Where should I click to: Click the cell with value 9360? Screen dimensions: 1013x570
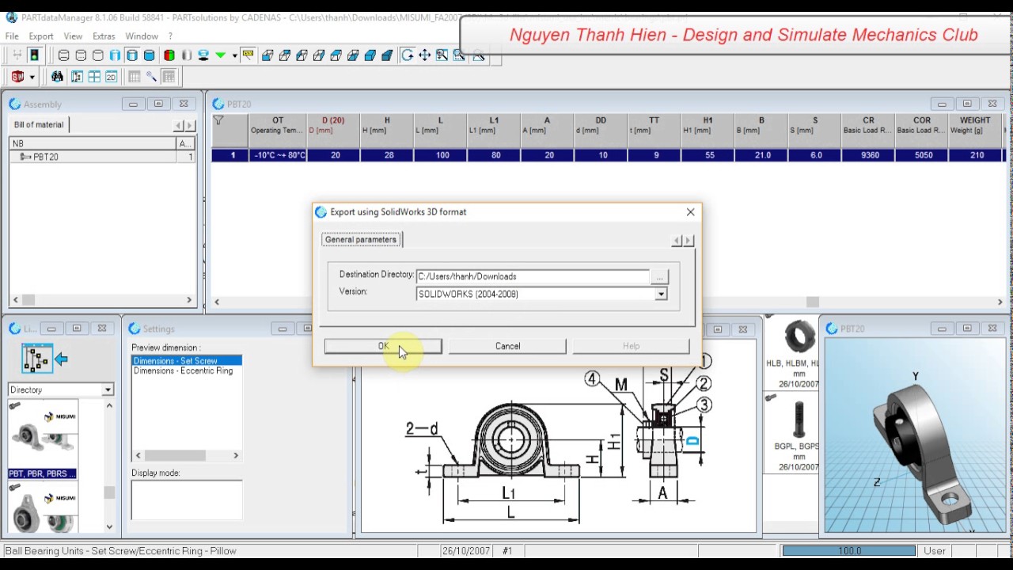(x=870, y=155)
